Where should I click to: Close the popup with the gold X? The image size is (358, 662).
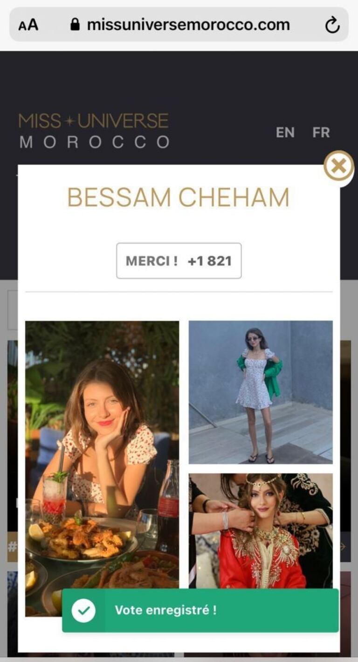click(339, 166)
